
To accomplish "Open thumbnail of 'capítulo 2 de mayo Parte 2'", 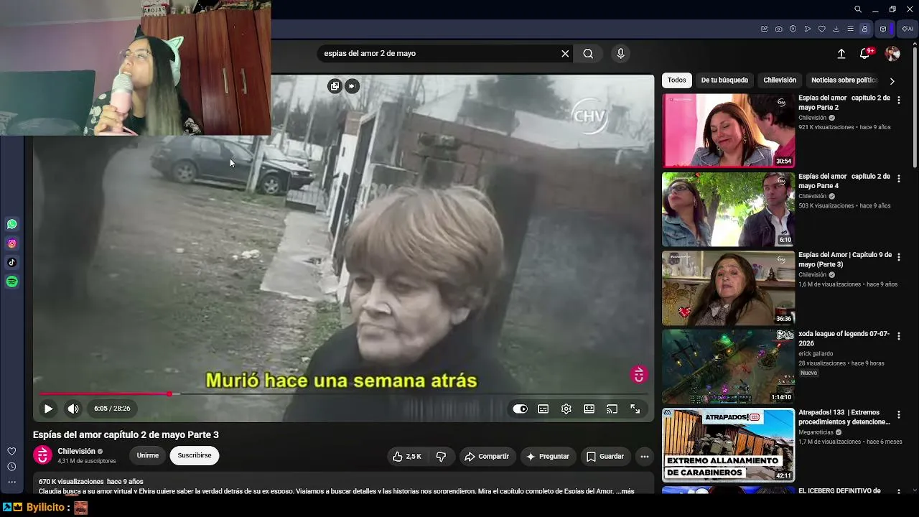I will coord(728,131).
